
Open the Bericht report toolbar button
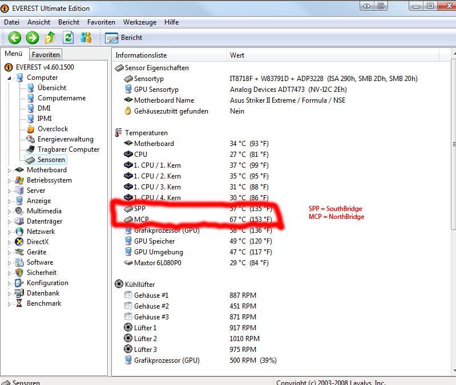124,38
